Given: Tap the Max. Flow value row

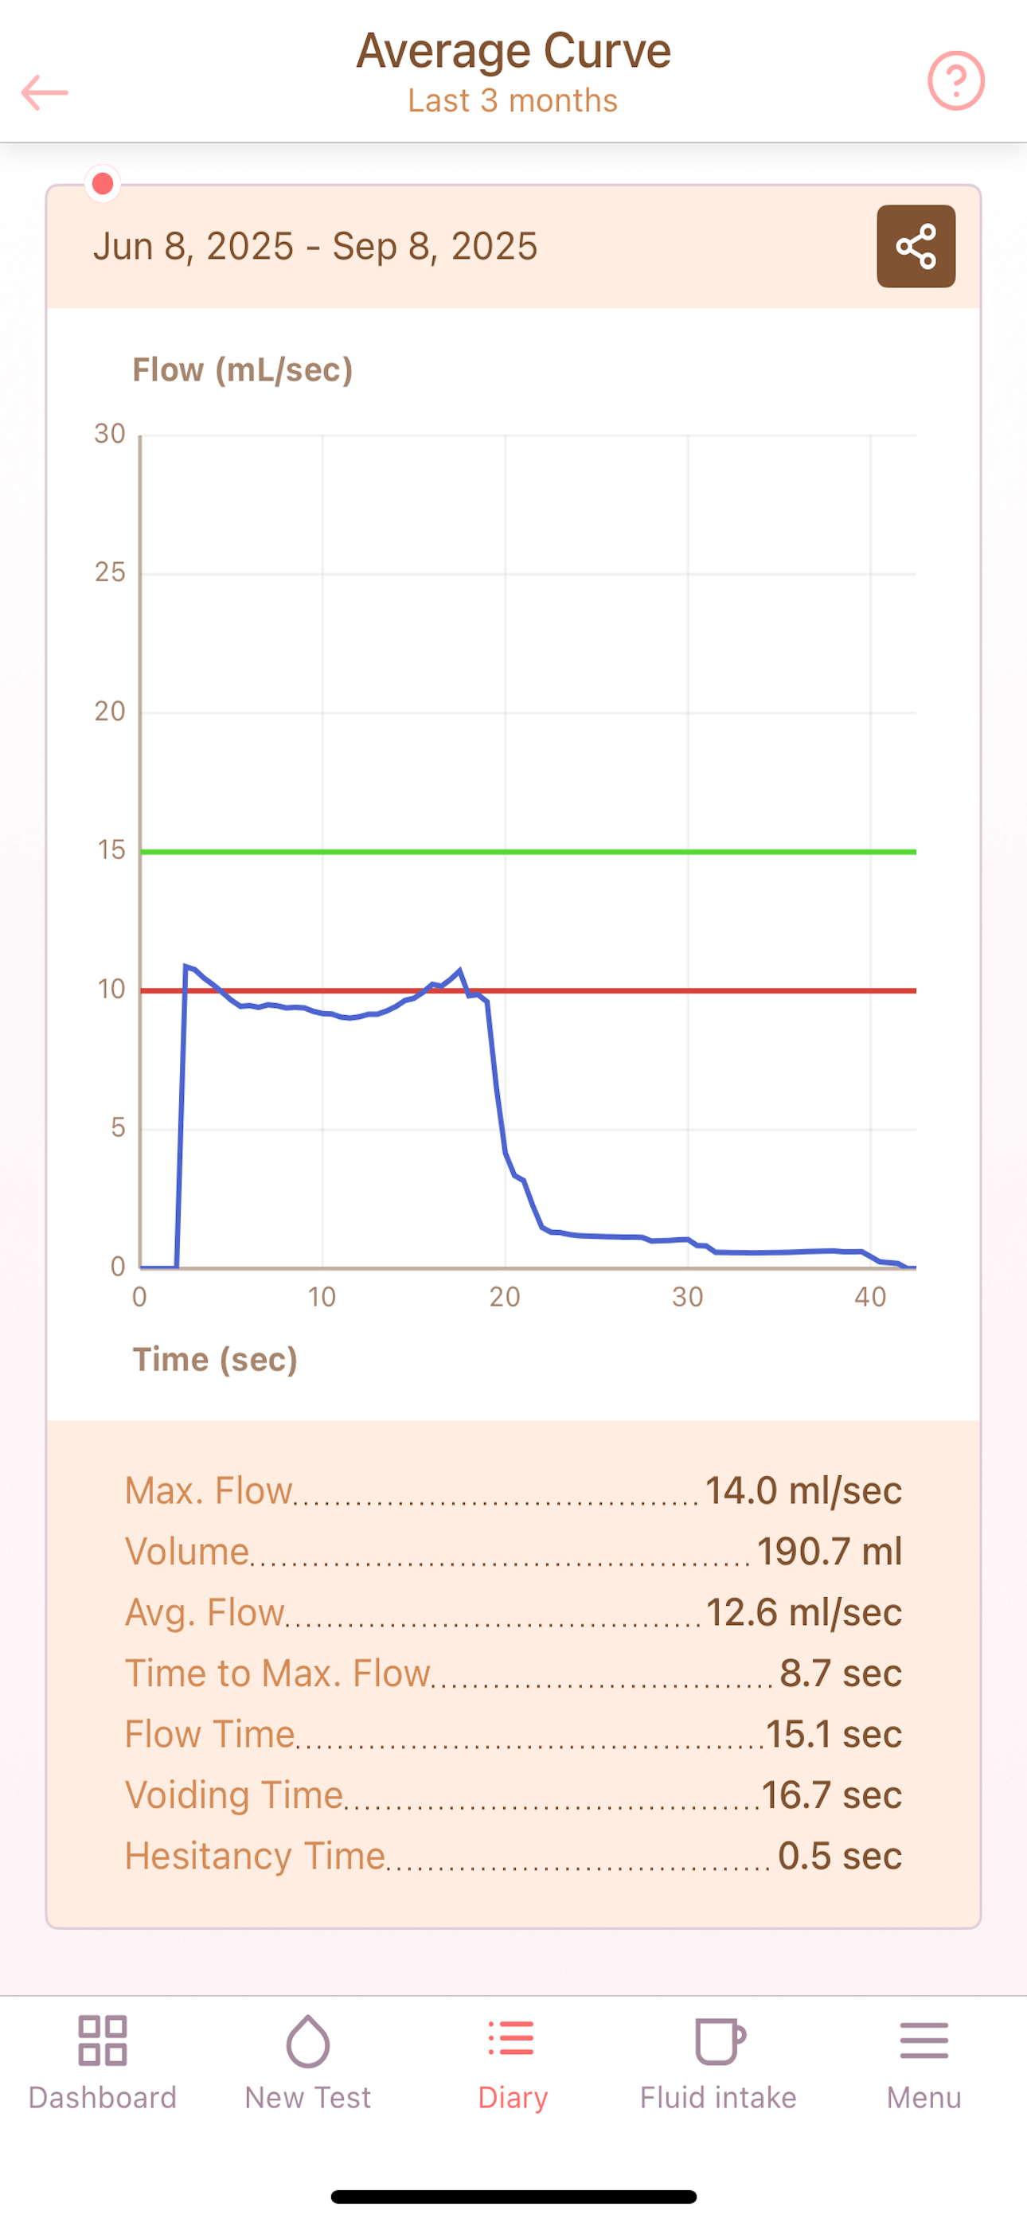Looking at the screenshot, I should 513,1490.
